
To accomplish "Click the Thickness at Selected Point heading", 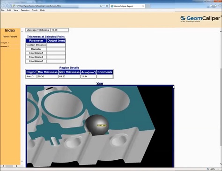I will pos(45,37).
